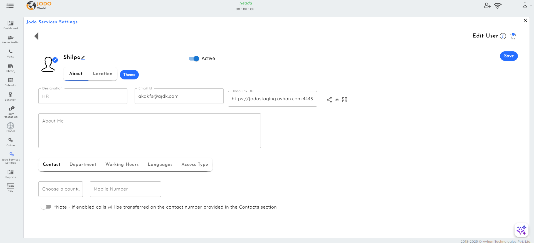534x243 pixels.
Task: Enable the call transfer toggle
Action: click(x=46, y=207)
